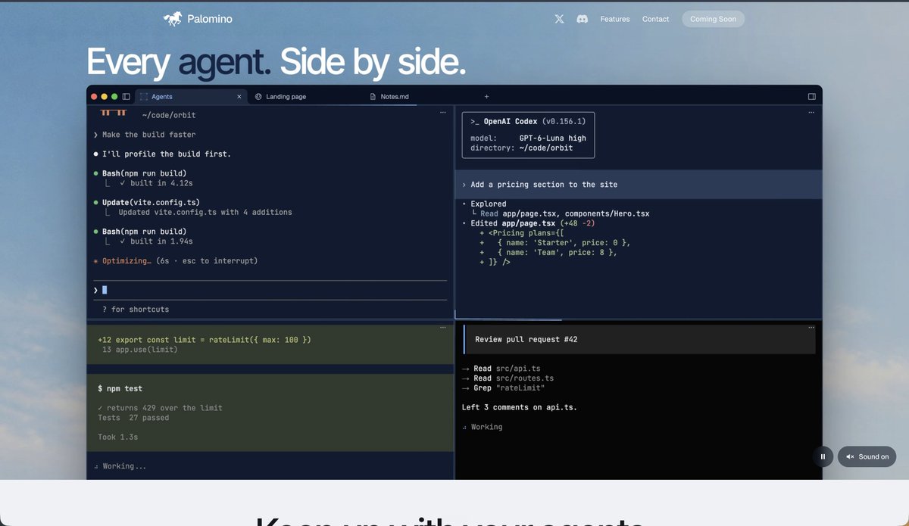Click the 'Every agent. Side by side.' headline

click(x=276, y=62)
